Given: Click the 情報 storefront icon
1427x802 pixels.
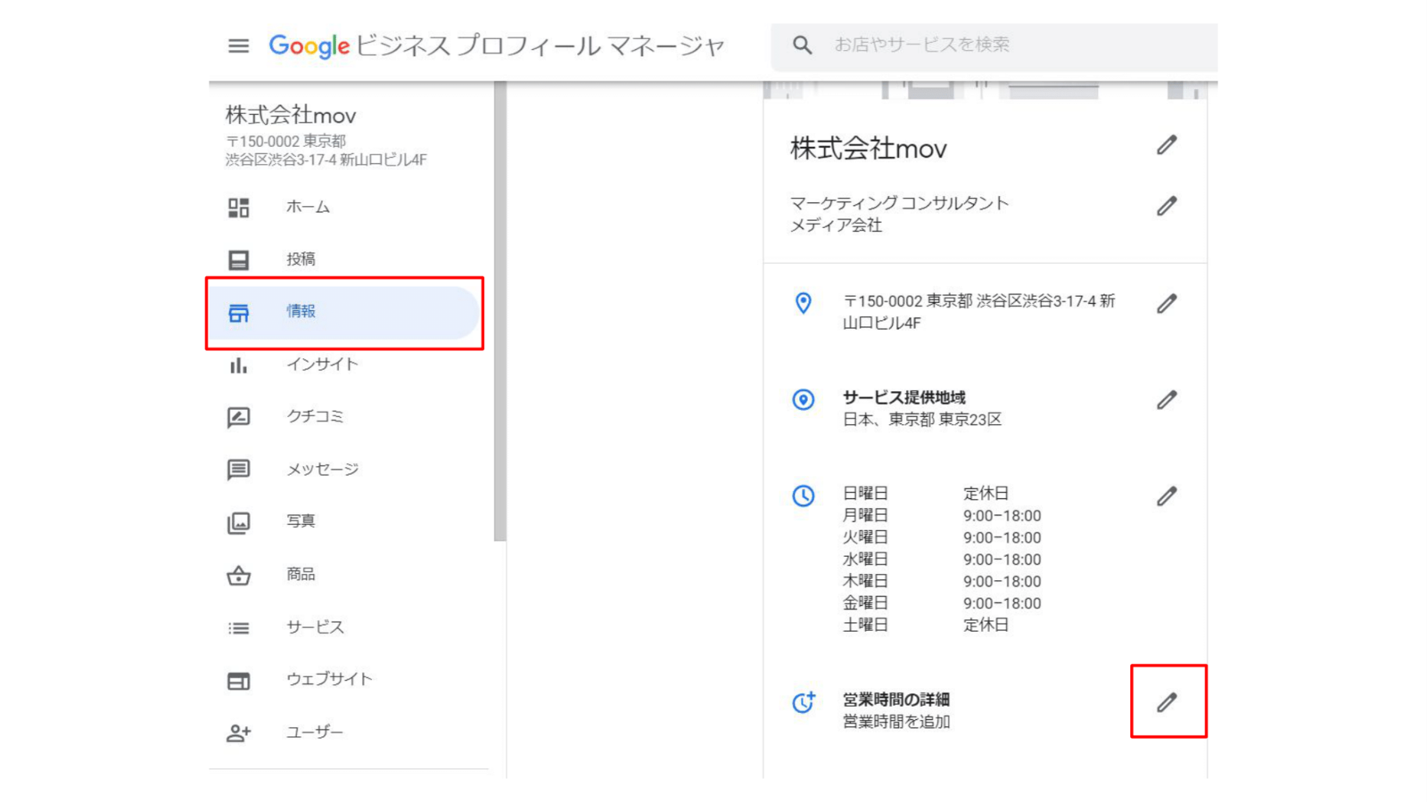Looking at the screenshot, I should click(238, 313).
